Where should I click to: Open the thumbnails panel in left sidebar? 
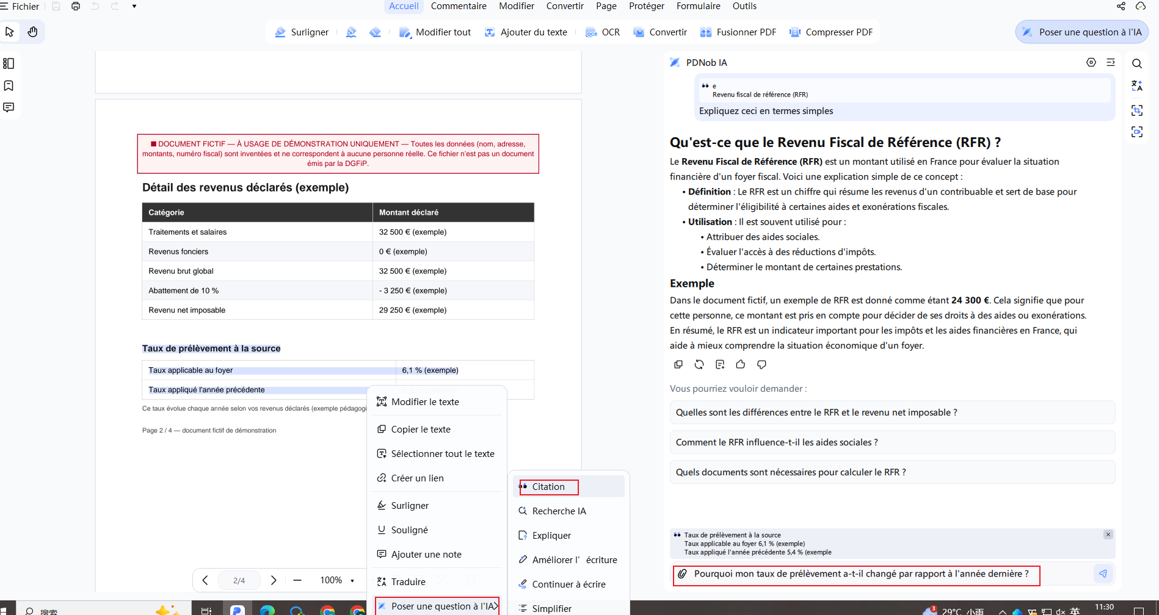click(x=9, y=63)
